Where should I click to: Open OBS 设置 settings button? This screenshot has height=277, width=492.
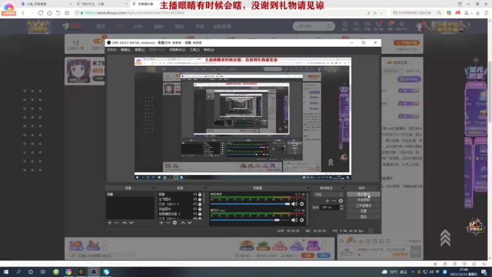point(363,211)
